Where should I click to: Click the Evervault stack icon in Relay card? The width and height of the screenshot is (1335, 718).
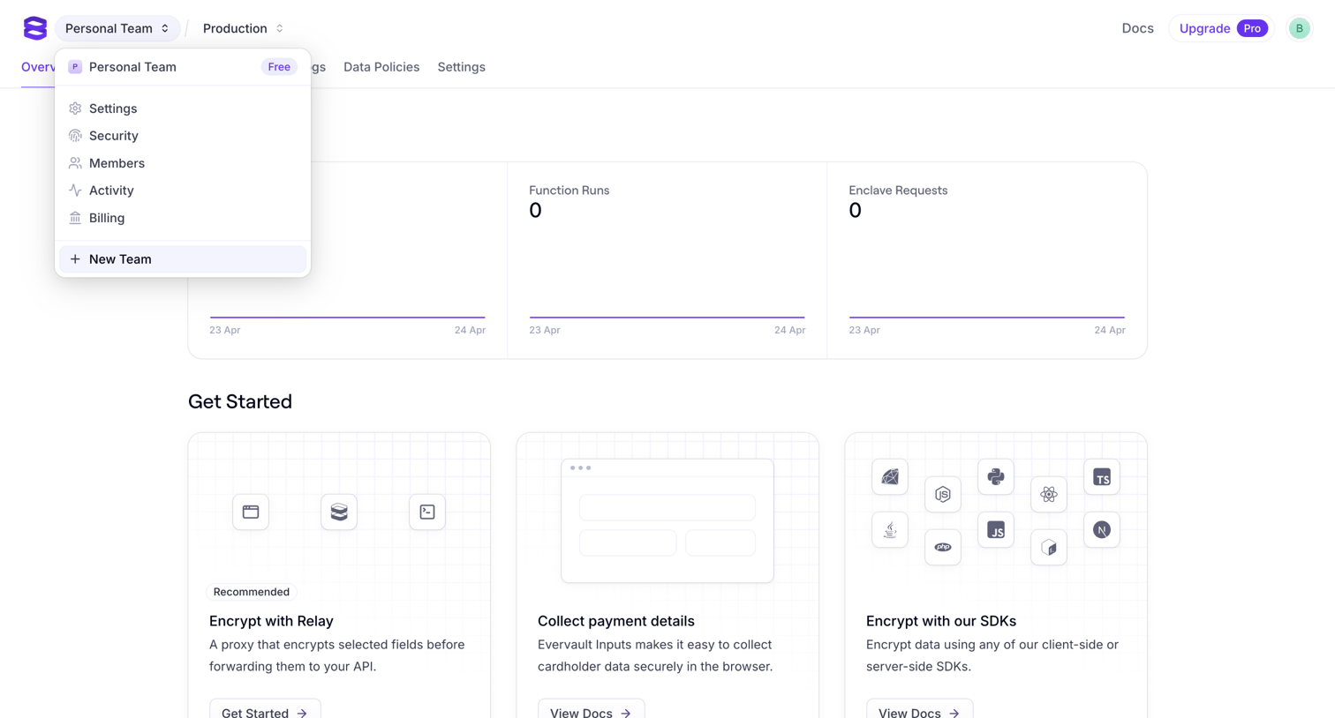[339, 512]
